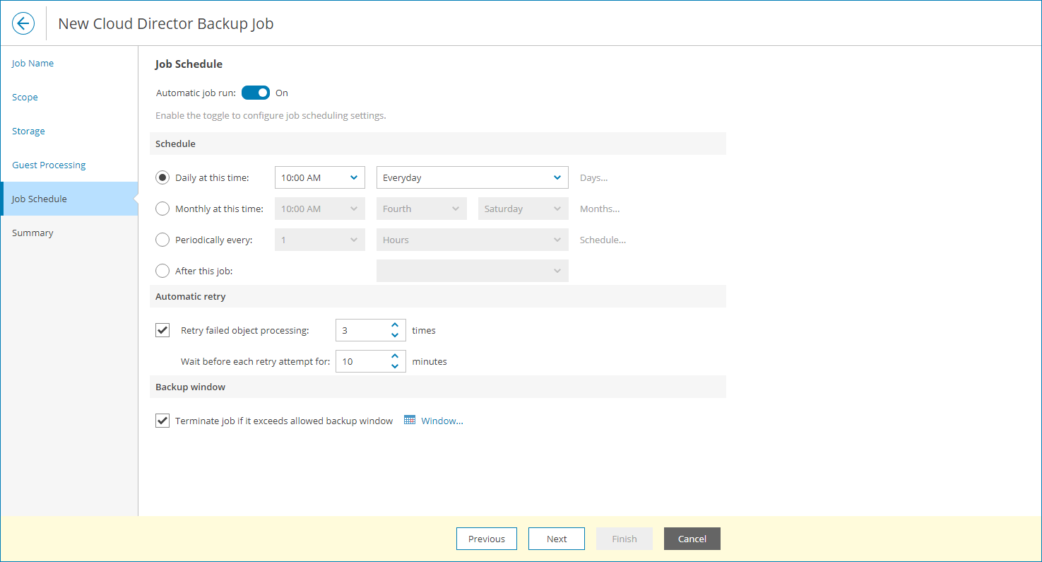Uncheck Retry failed object processing
Screen dimensions: 1042x562
(x=162, y=329)
